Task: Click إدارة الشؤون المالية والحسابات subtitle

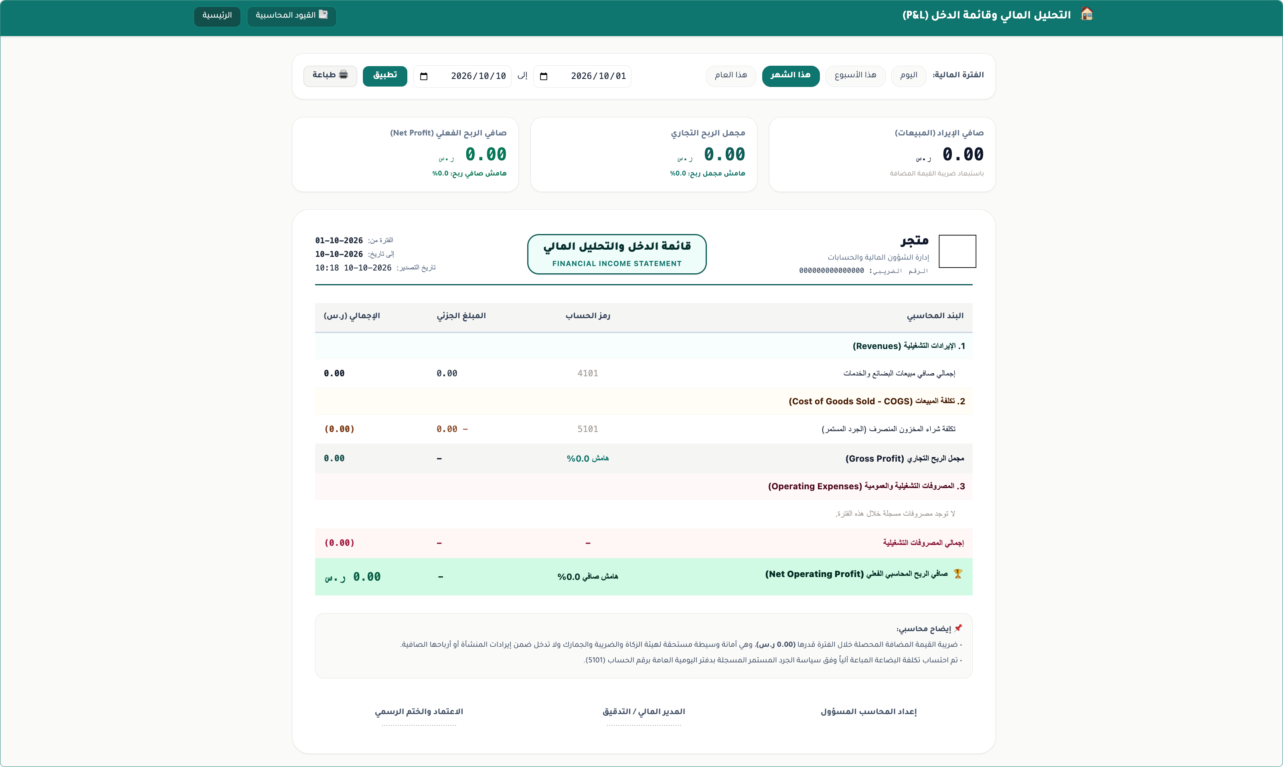Action: coord(878,257)
